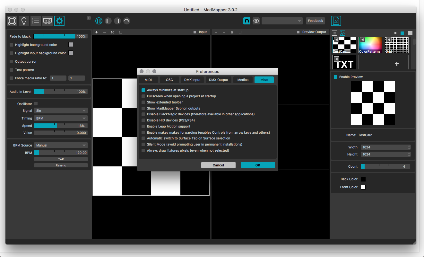Screen dimensions: 424x257
Task: Open the projector outputs tab
Action: (x=48, y=21)
